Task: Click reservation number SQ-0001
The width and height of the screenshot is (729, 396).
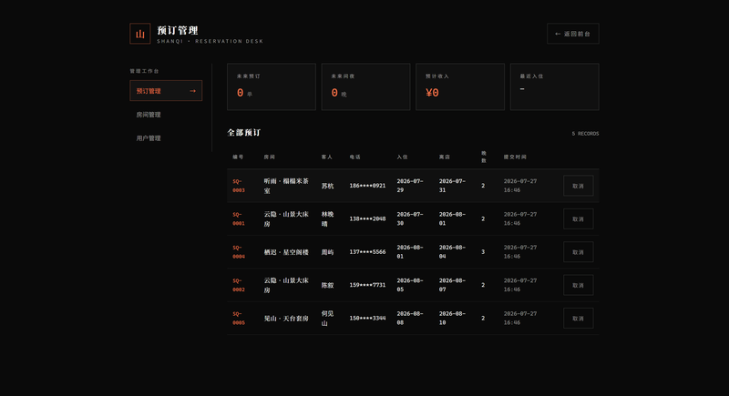Action: point(239,218)
